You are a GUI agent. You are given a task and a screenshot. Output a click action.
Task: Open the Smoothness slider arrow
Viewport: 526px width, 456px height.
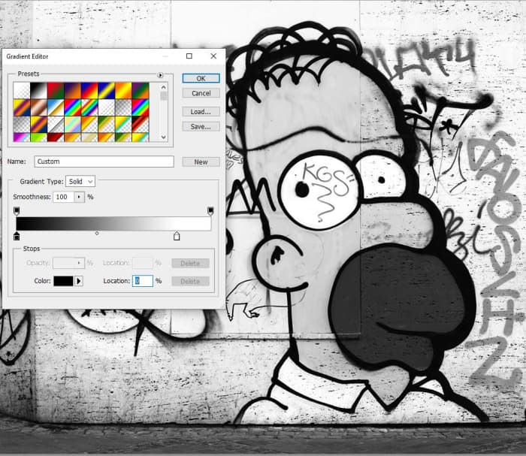pyautogui.click(x=79, y=197)
